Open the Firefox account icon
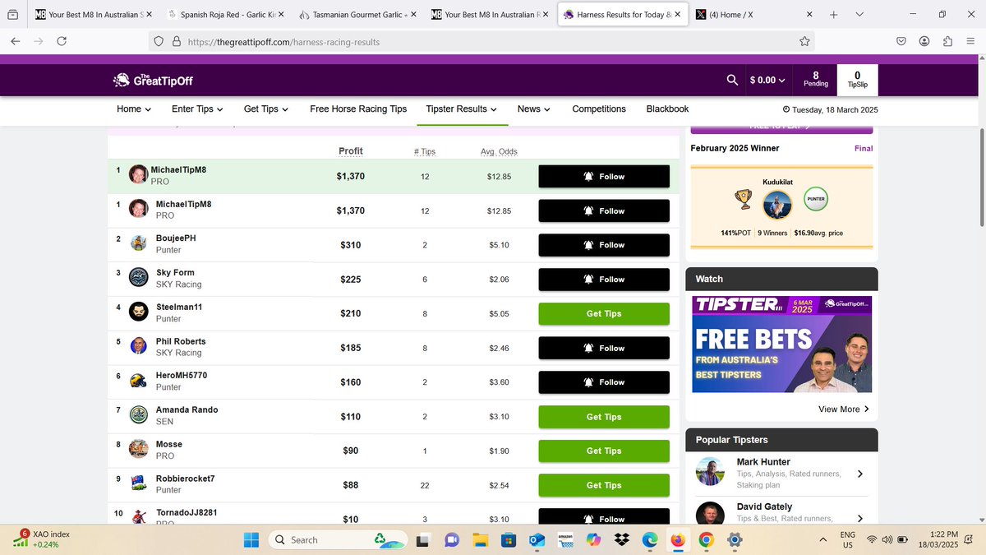 [x=925, y=41]
